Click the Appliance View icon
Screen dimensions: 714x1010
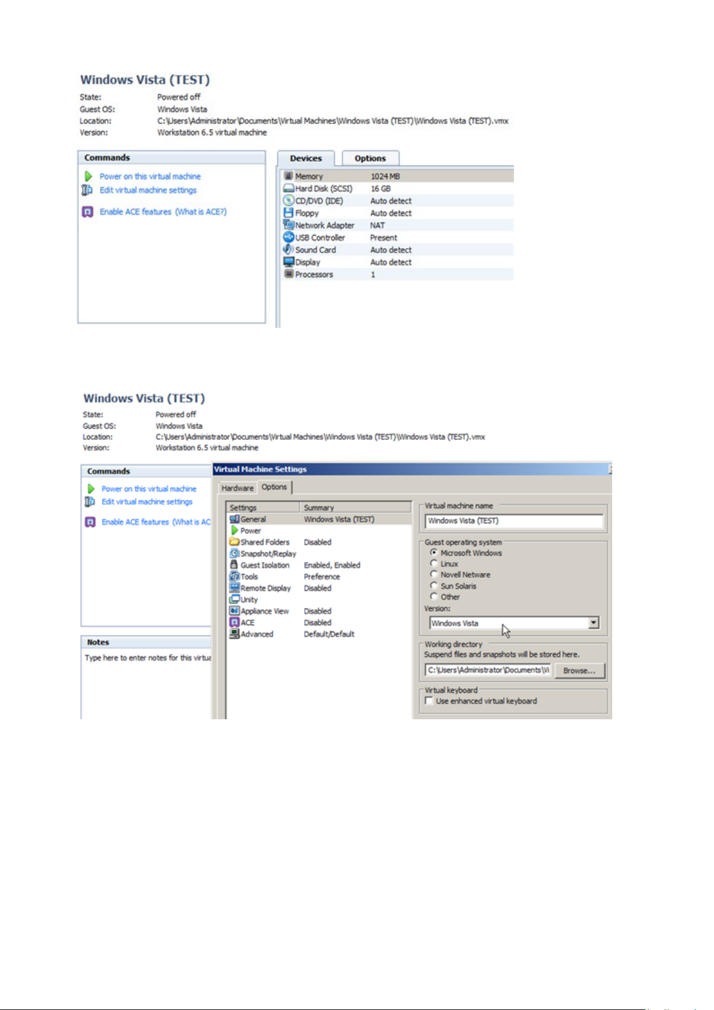pos(235,611)
